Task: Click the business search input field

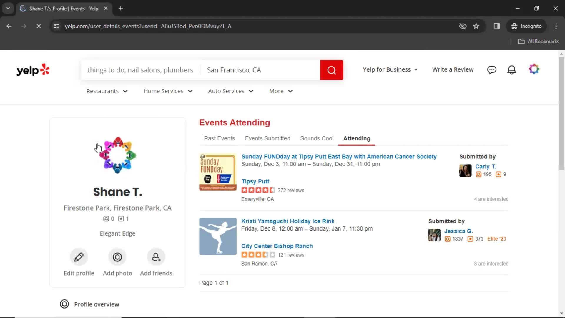Action: pos(140,70)
